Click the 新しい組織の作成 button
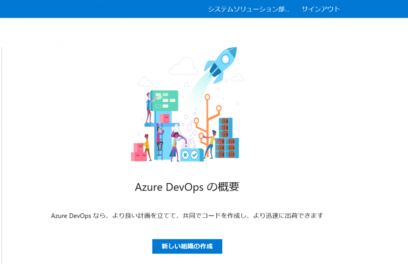This screenshot has width=408, height=264. click(x=187, y=246)
